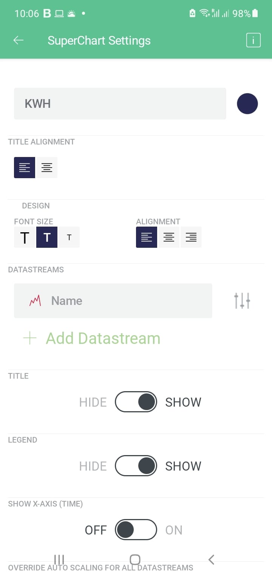Select centered title alignment icon
This screenshot has width=272, height=575.
pyautogui.click(x=47, y=168)
